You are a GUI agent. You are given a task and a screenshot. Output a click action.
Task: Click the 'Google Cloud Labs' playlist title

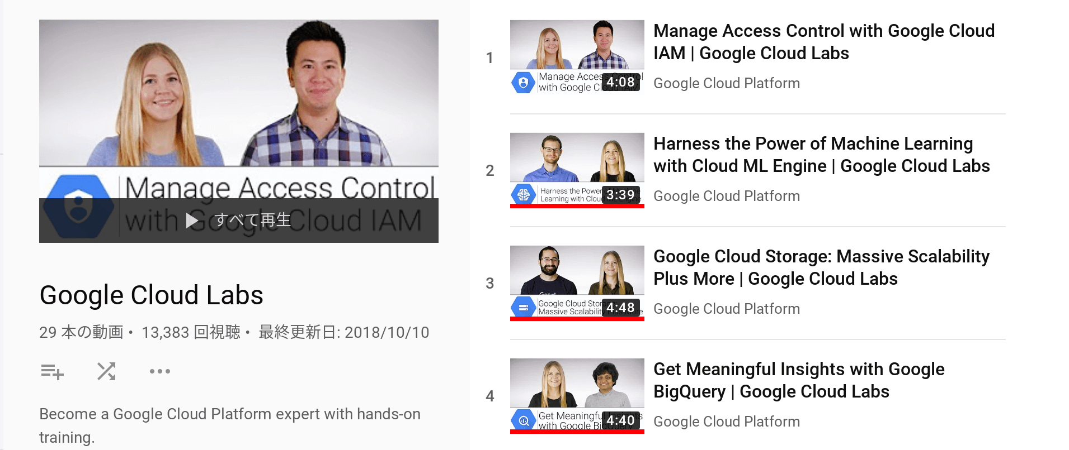click(151, 295)
